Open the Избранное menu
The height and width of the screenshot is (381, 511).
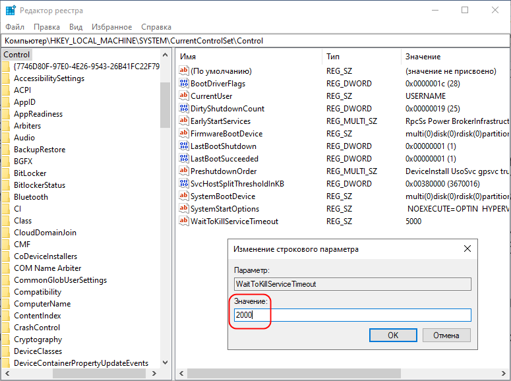click(112, 27)
